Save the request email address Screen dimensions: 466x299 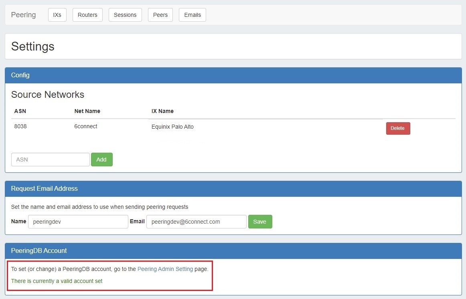[260, 222]
